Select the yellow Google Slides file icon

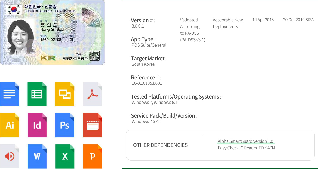coord(65,94)
